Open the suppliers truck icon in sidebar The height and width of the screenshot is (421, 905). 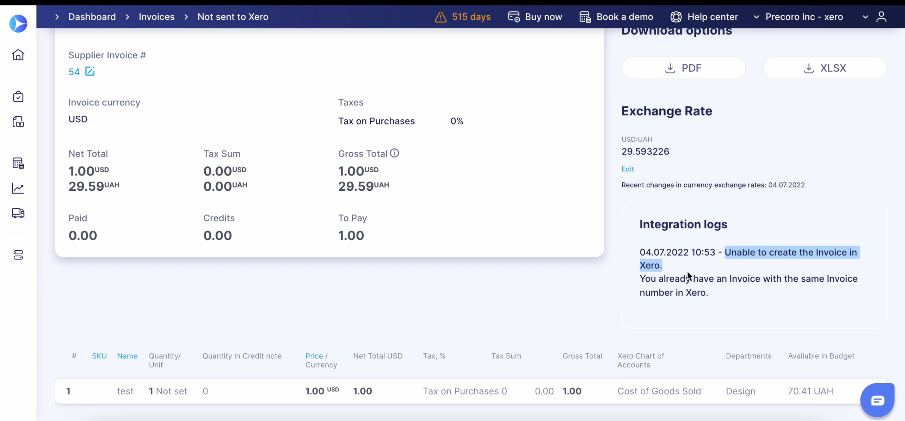(18, 213)
